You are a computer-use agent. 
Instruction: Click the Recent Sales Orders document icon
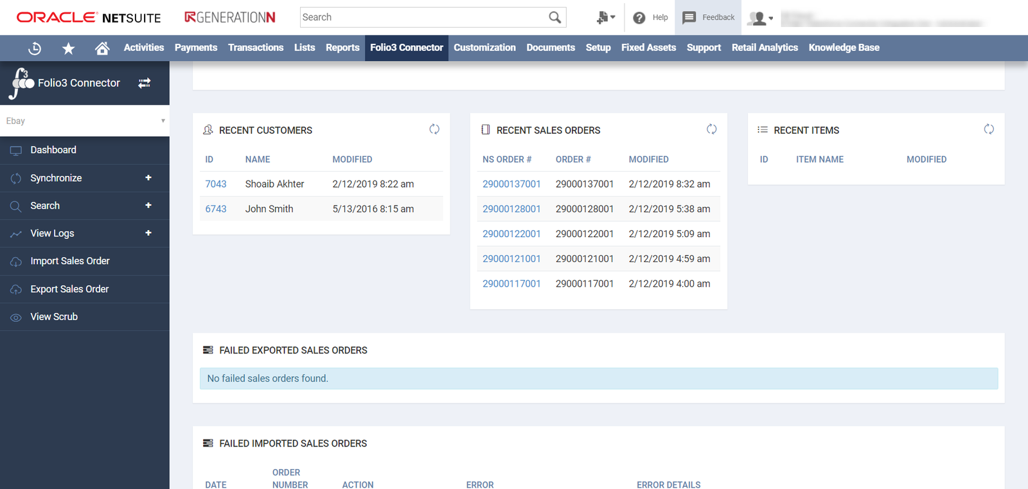point(486,130)
